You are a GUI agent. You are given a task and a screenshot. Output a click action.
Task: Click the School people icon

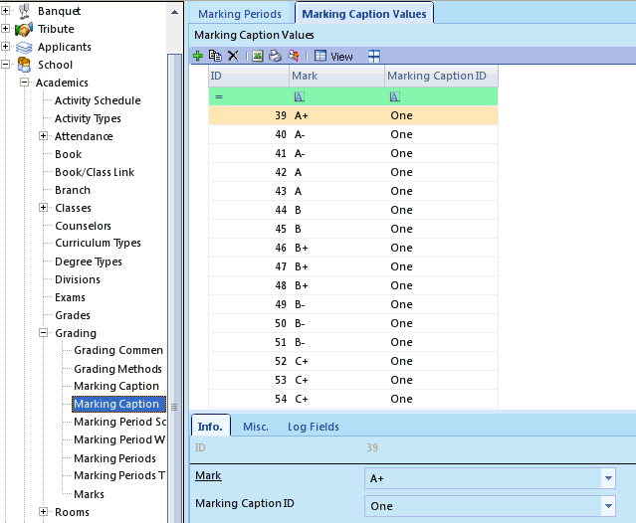[x=24, y=66]
